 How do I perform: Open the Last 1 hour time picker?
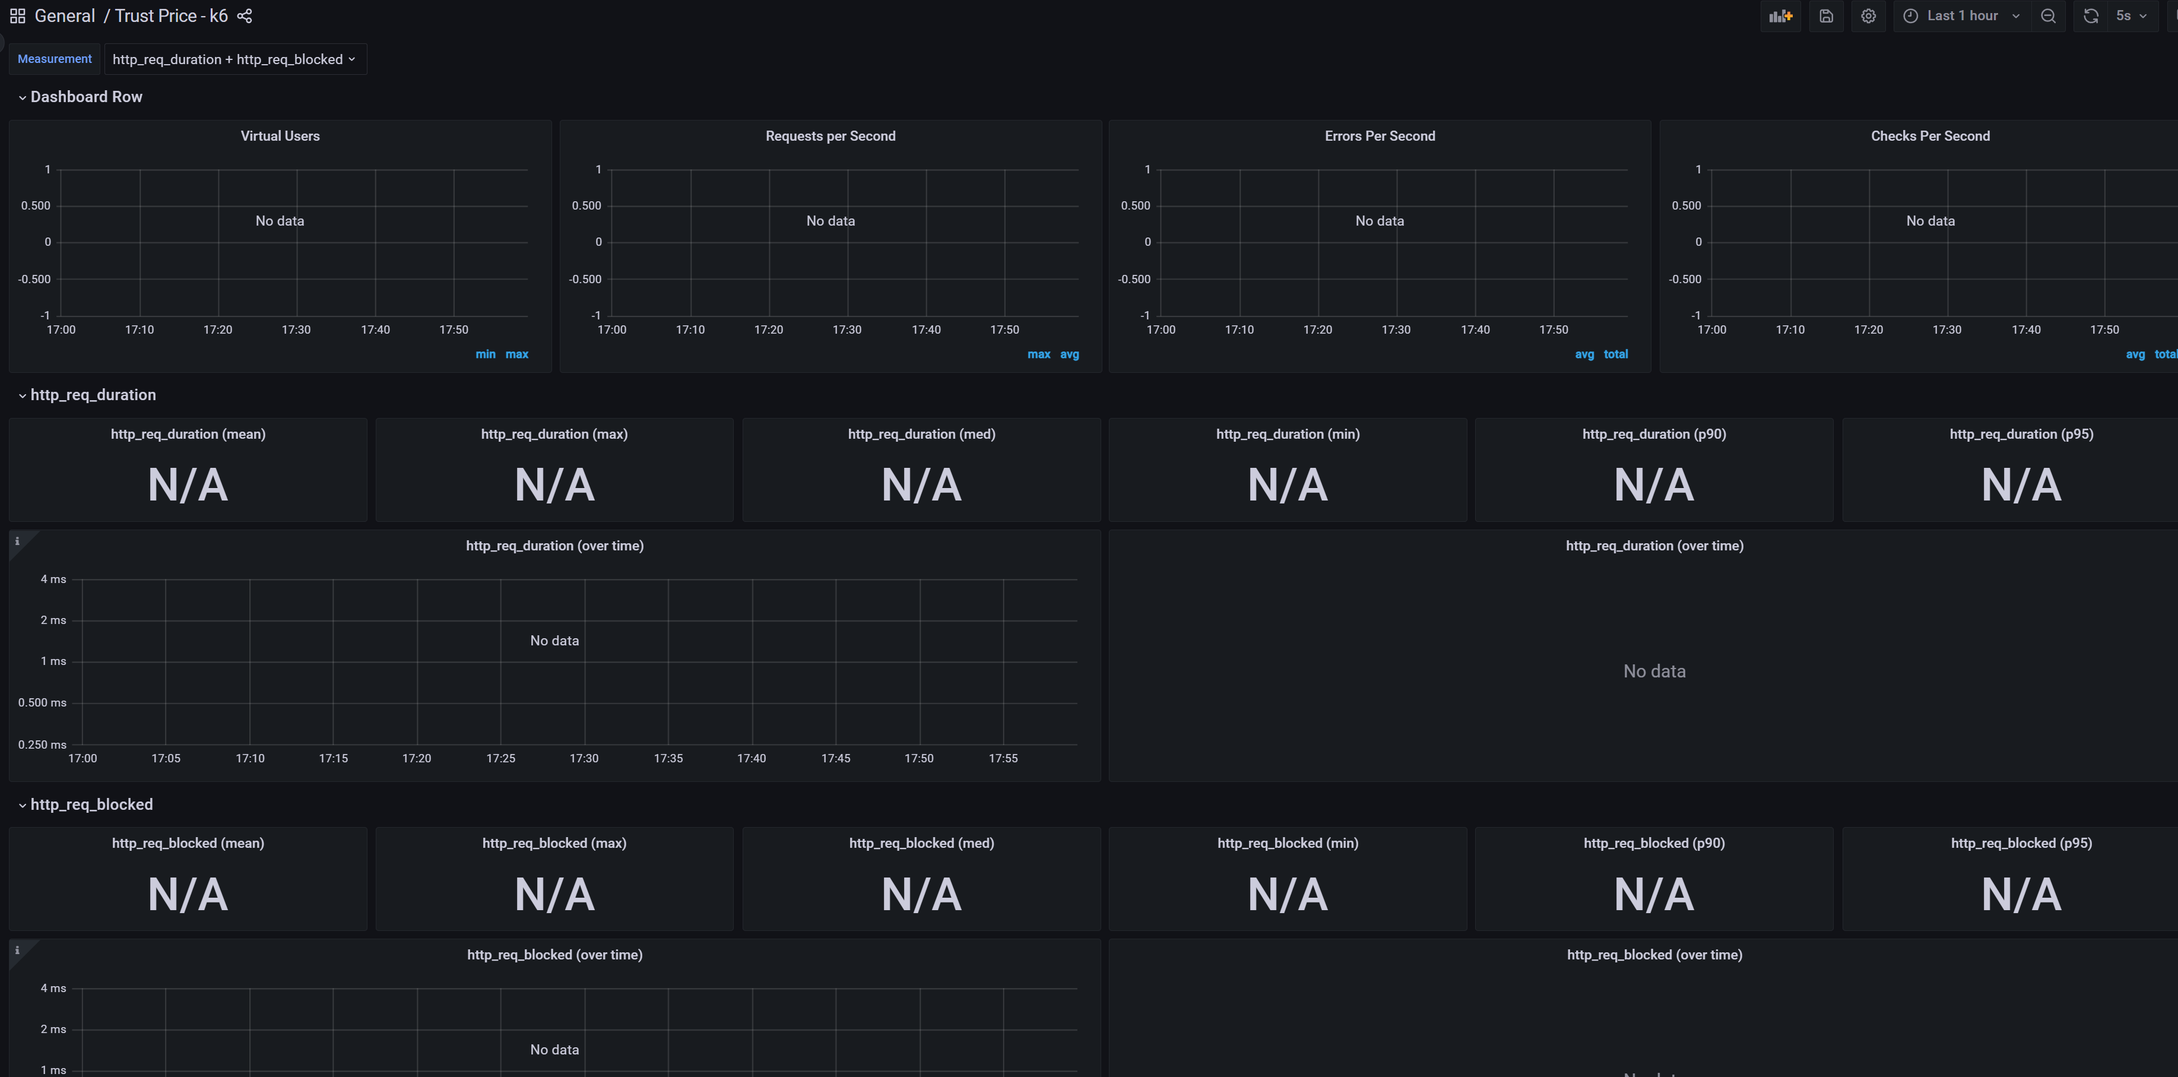click(1961, 16)
